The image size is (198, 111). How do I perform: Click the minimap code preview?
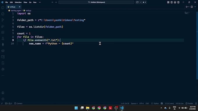[x=187, y=13]
